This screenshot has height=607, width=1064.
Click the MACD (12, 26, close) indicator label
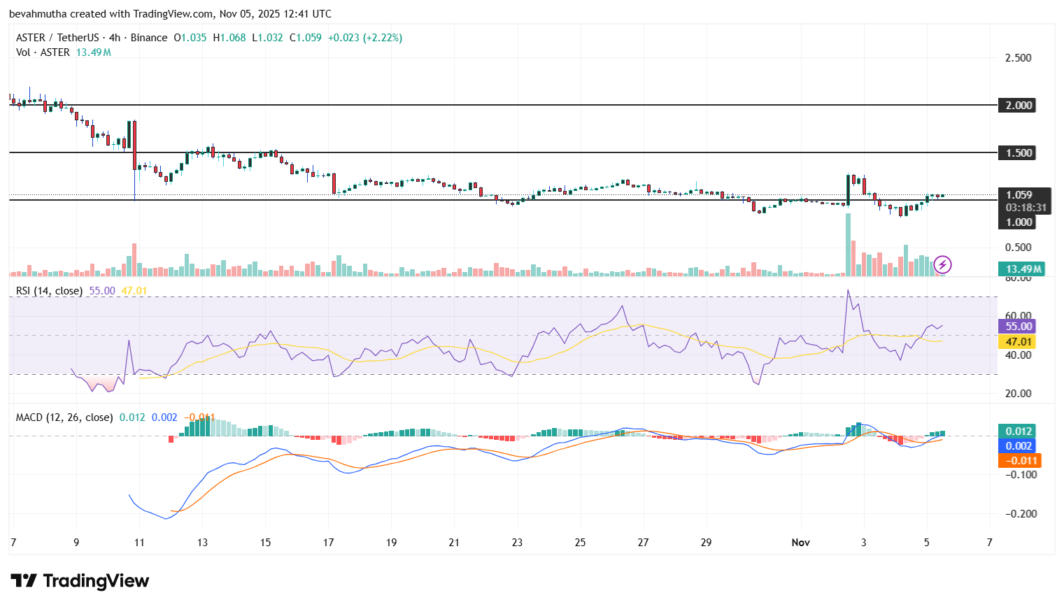[63, 416]
